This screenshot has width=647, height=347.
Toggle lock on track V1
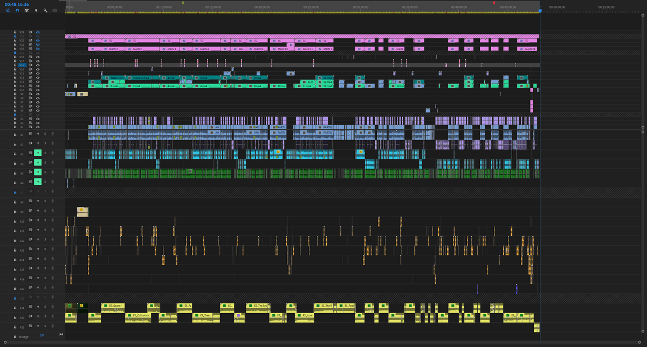point(15,127)
